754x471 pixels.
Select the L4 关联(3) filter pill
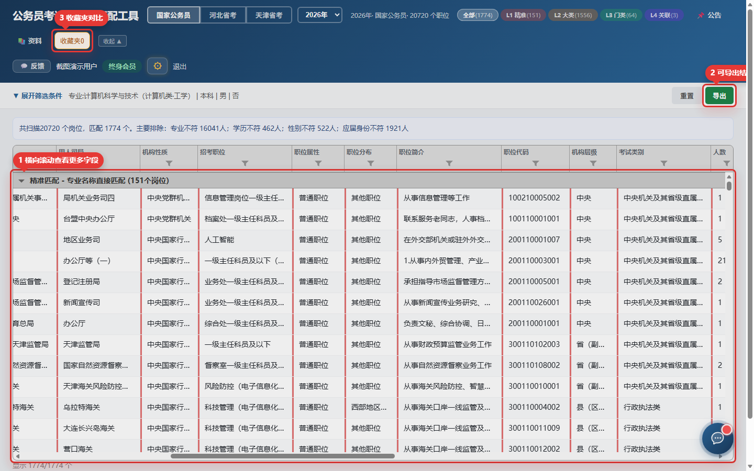click(x=664, y=15)
